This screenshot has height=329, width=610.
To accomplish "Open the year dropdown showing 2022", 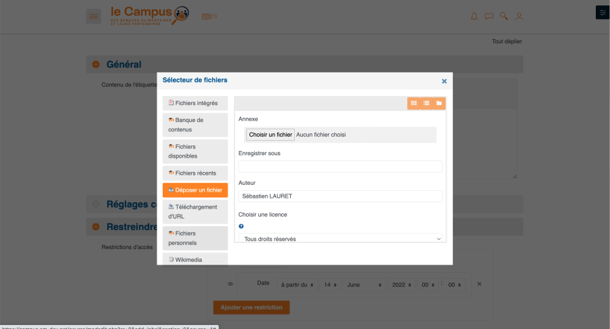I will coord(400,285).
